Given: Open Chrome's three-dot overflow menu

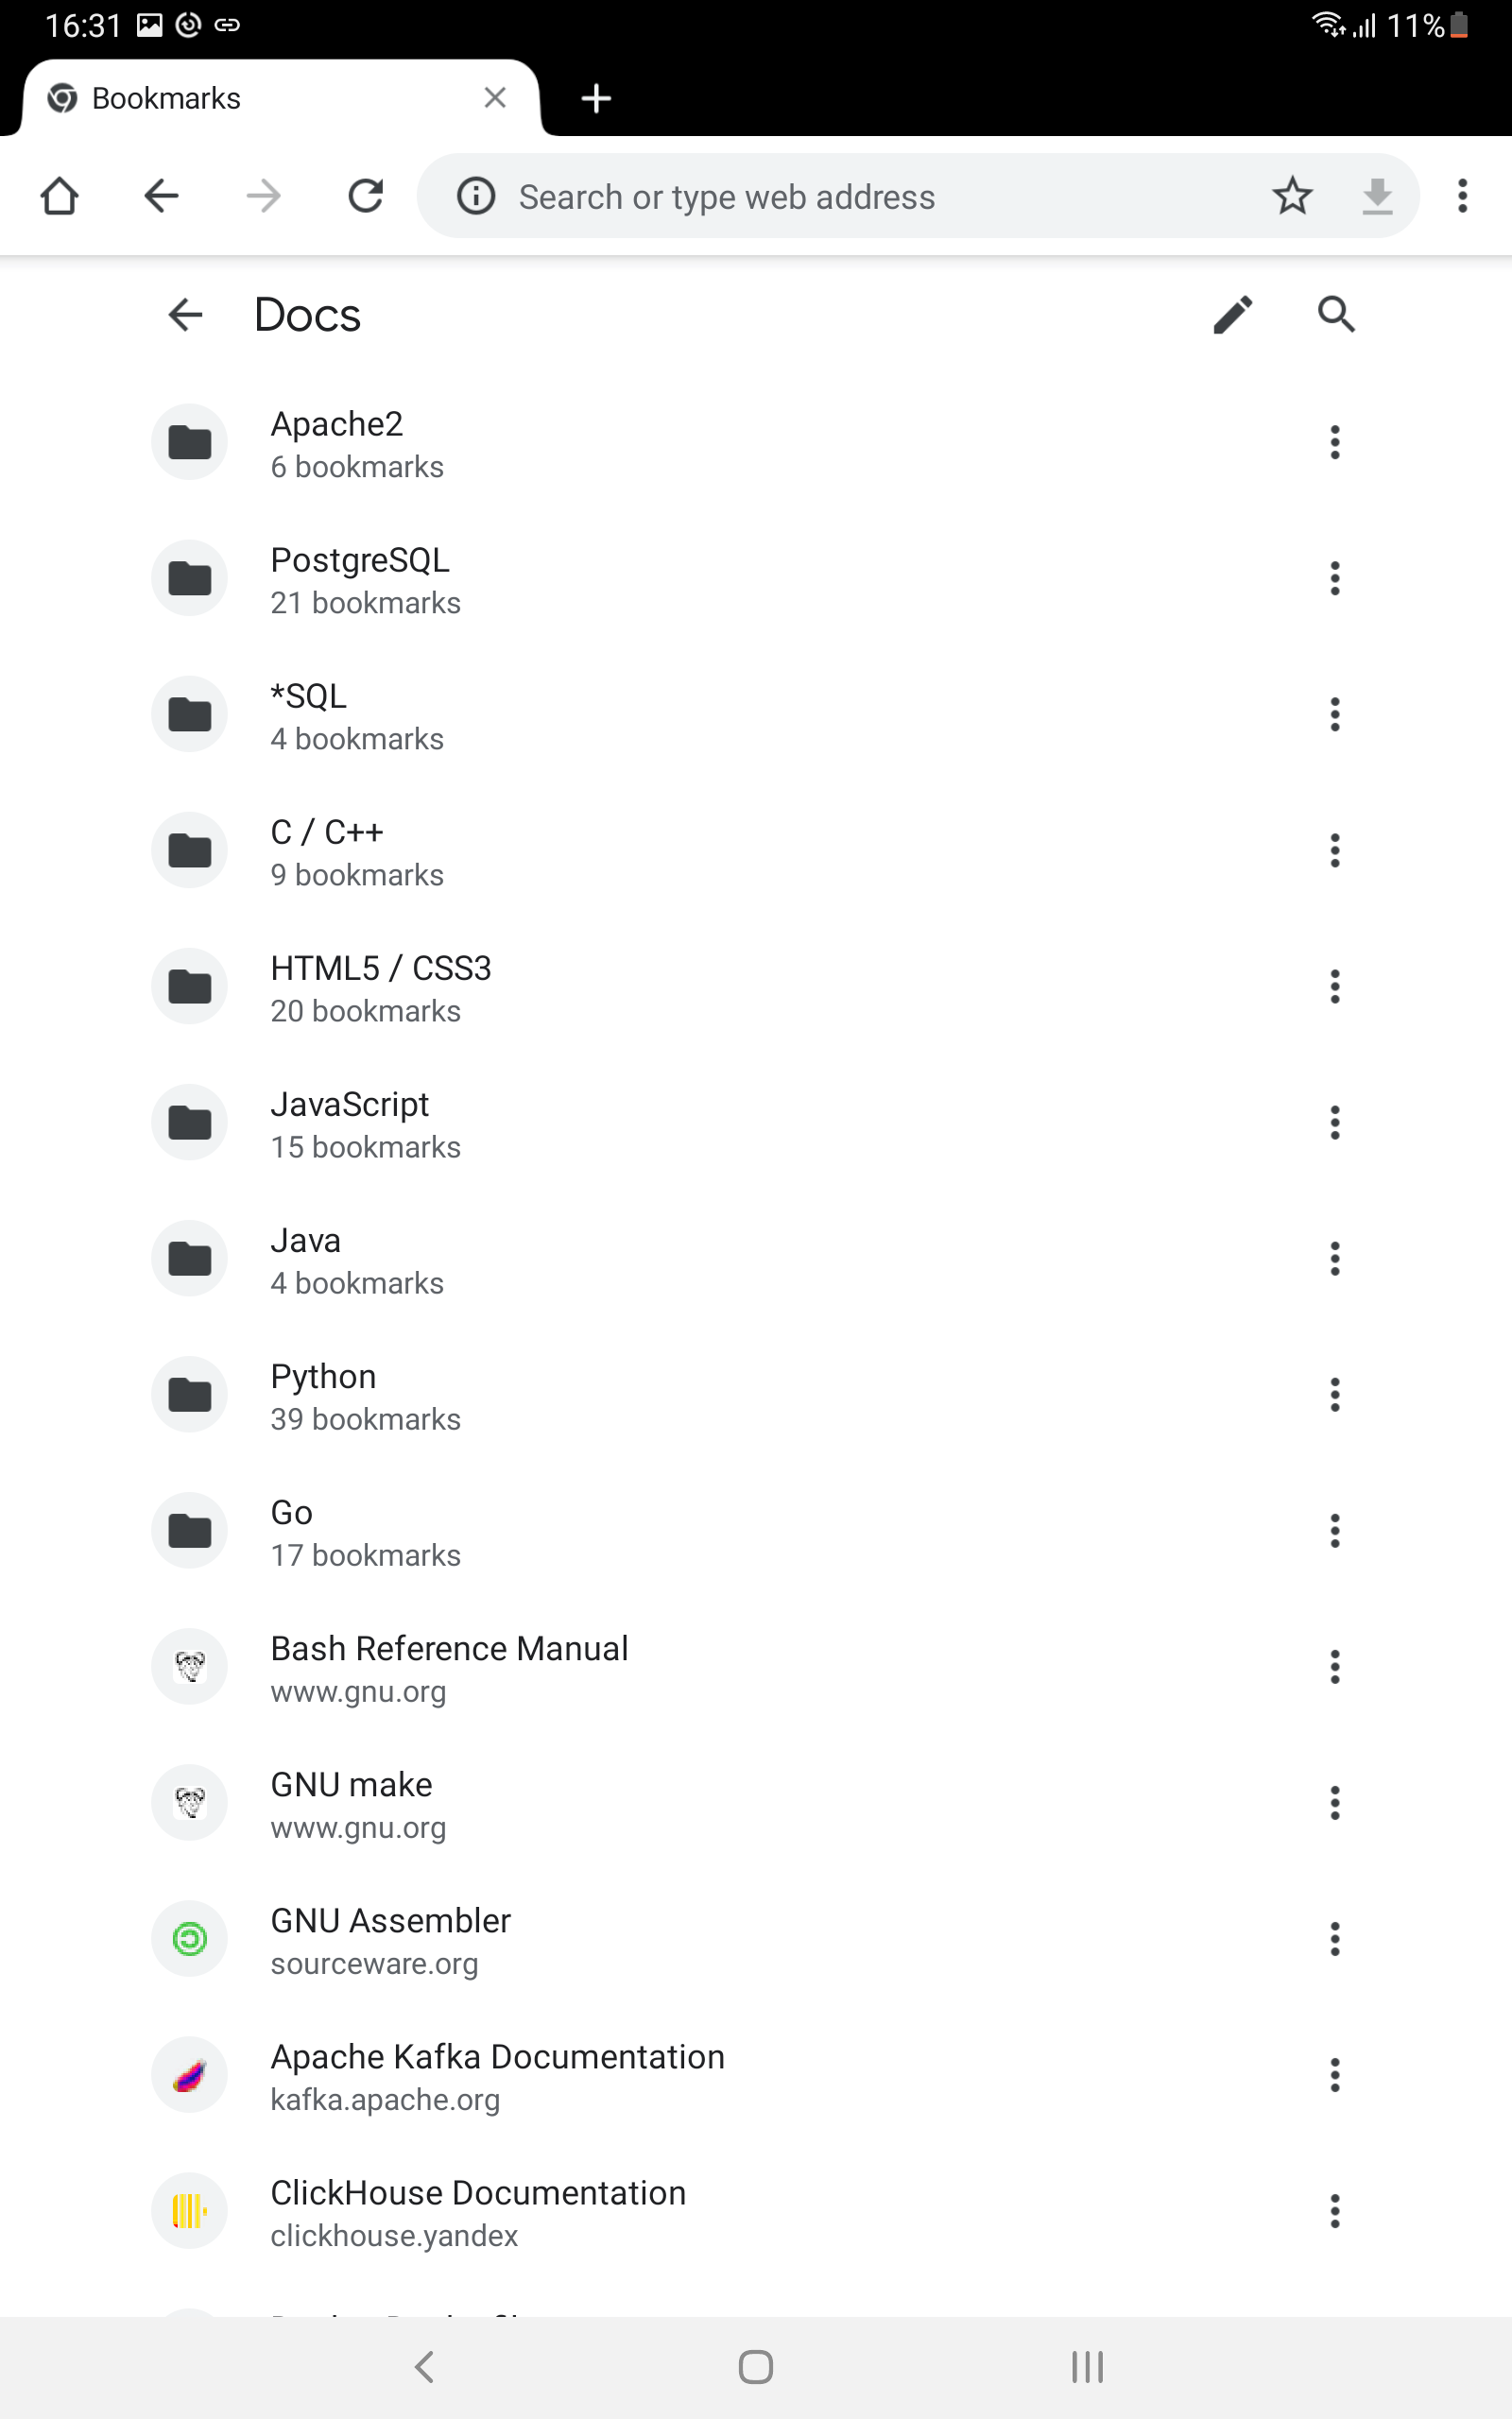Looking at the screenshot, I should [1462, 196].
